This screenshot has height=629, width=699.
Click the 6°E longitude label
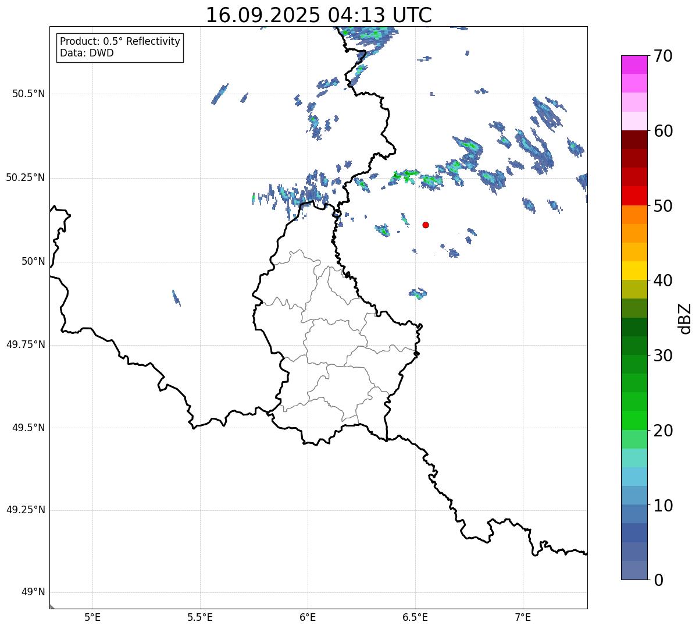(x=308, y=617)
